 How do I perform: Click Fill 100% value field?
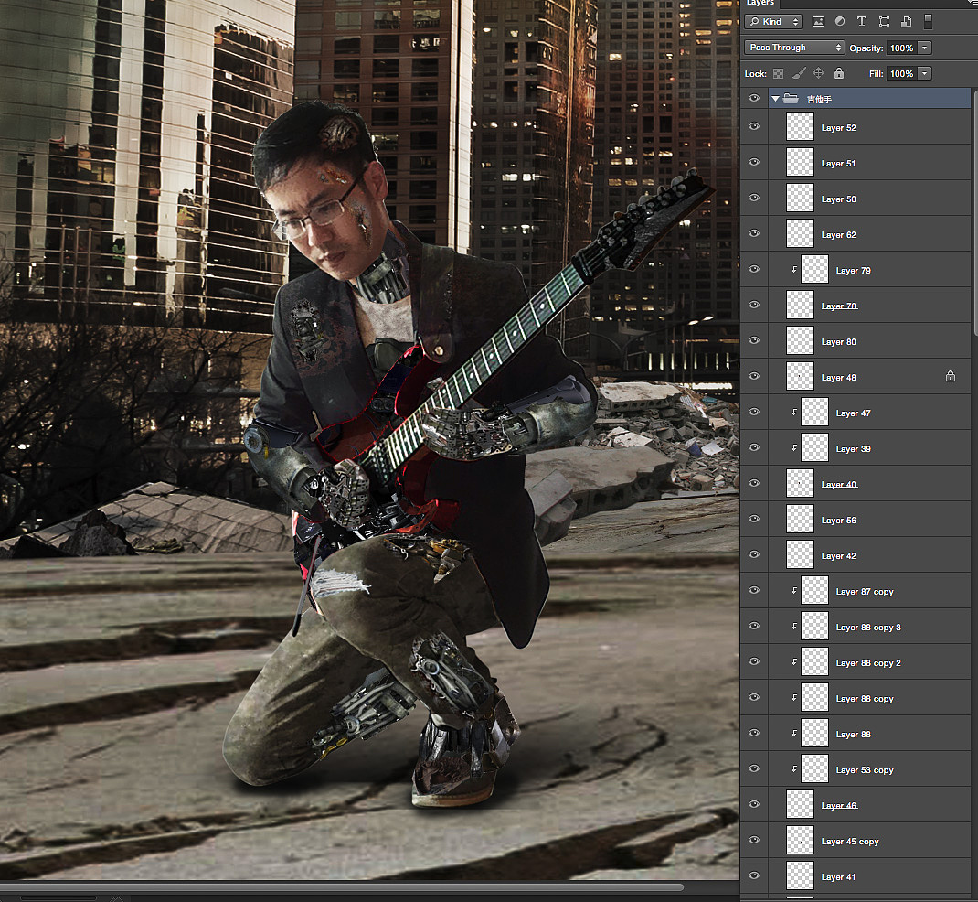click(x=902, y=74)
